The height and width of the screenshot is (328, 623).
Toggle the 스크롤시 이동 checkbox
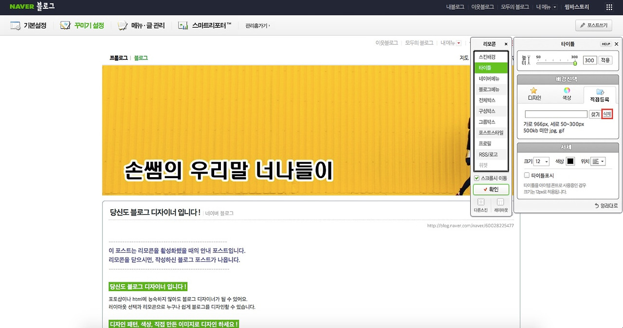pyautogui.click(x=476, y=178)
